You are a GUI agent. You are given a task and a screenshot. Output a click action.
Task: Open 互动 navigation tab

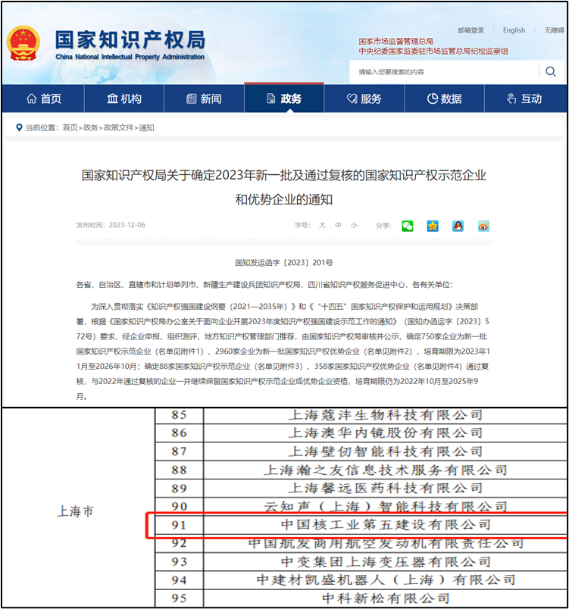525,98
